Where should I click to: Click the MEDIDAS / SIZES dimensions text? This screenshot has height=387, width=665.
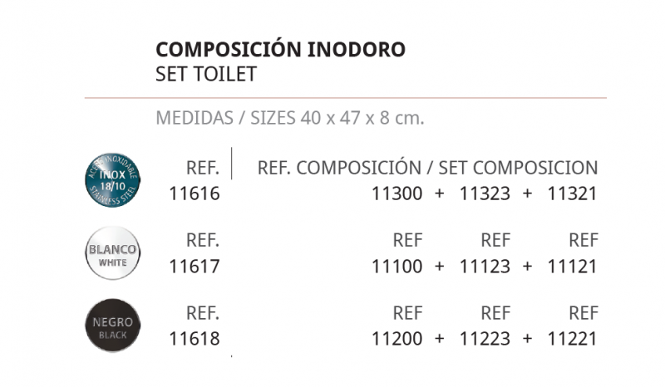289,118
